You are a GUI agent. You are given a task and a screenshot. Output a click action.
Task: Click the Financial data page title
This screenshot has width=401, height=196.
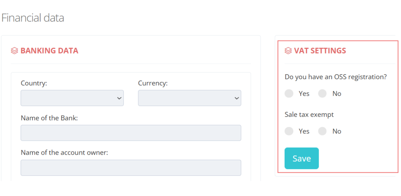click(33, 18)
